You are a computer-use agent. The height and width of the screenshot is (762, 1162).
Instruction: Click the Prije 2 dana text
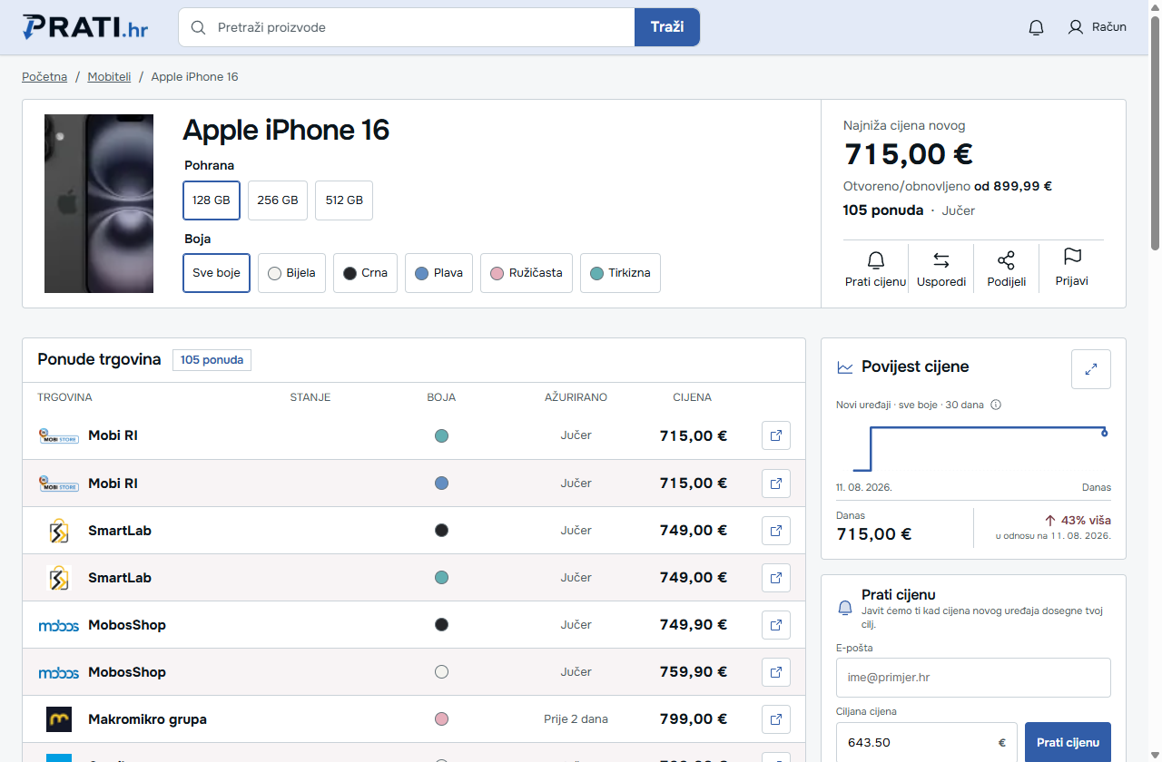576,719
